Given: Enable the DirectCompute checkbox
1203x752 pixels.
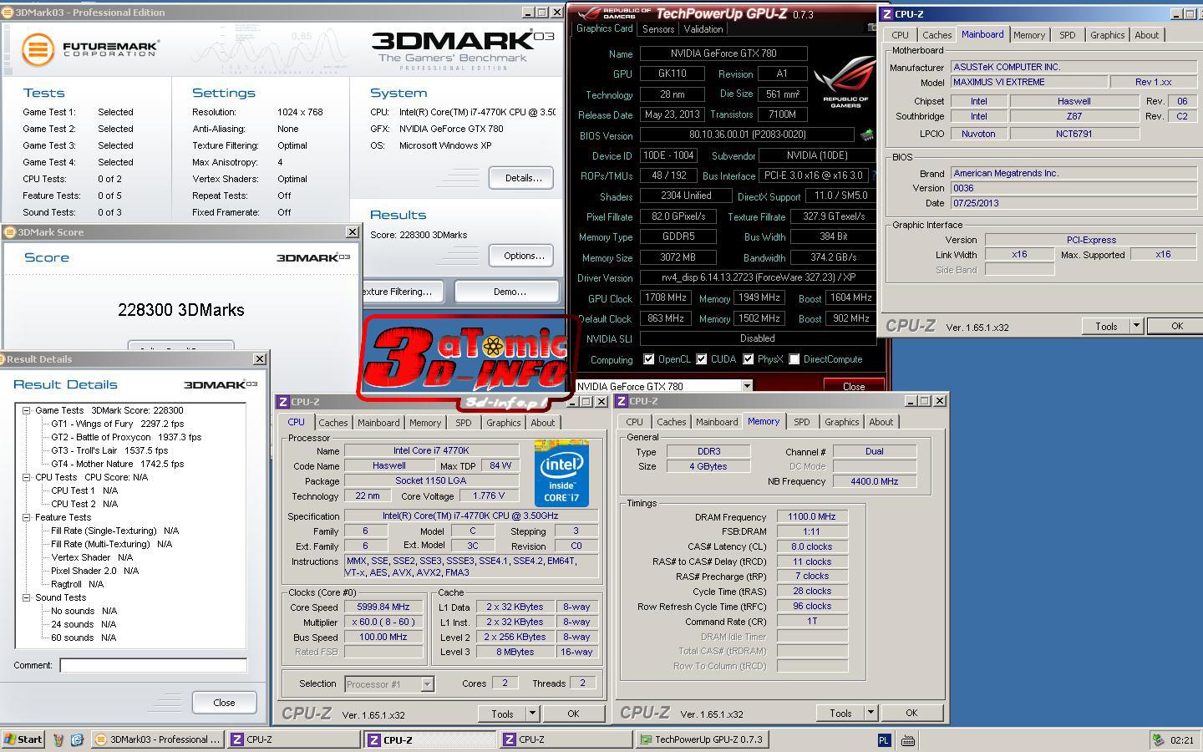Looking at the screenshot, I should tap(794, 359).
